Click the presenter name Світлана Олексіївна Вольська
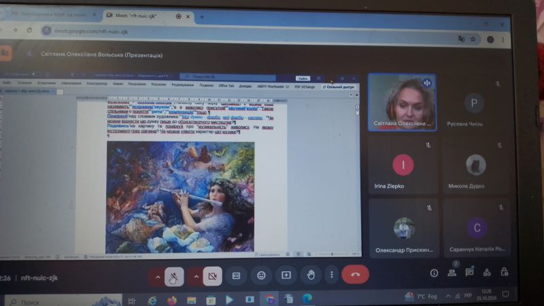 coord(101,55)
